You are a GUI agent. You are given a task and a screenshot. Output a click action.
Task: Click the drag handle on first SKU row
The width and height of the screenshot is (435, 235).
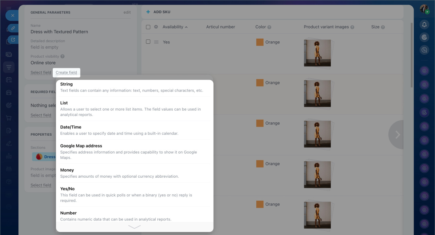pos(156,42)
